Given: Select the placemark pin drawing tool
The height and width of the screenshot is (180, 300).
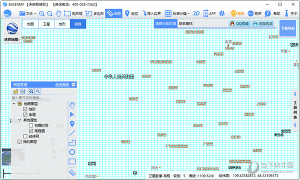Looking at the screenshot, I should pyautogui.click(x=72, y=124).
